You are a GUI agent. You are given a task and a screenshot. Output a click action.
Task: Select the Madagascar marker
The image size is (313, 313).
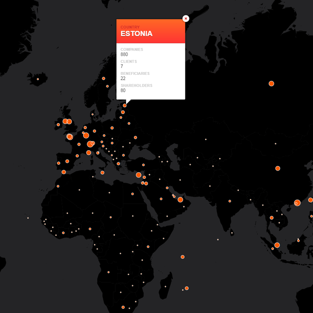coord(165,287)
